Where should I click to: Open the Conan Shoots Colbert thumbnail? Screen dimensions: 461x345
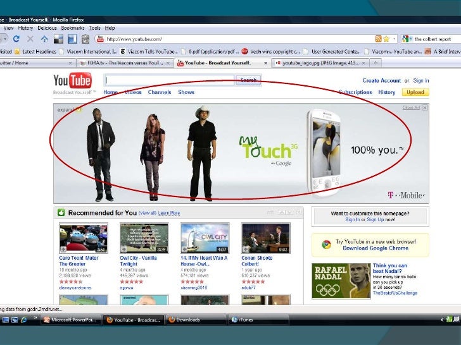(266, 238)
